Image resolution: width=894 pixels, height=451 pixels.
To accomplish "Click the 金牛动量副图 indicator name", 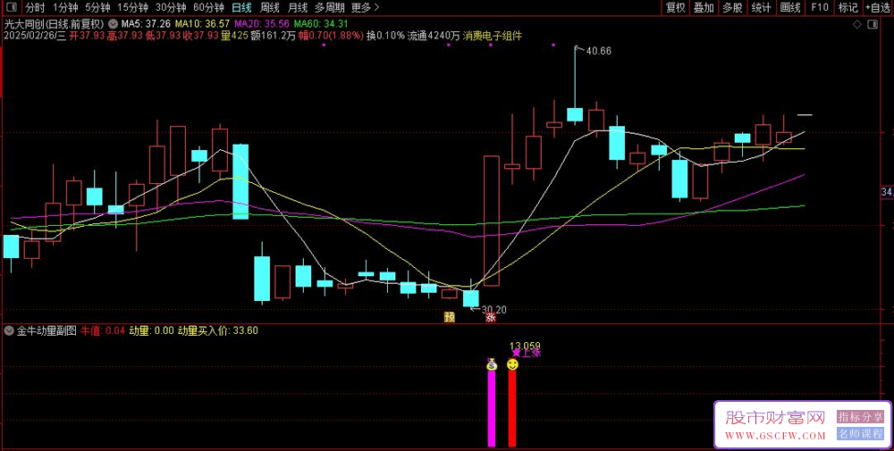I will point(46,330).
